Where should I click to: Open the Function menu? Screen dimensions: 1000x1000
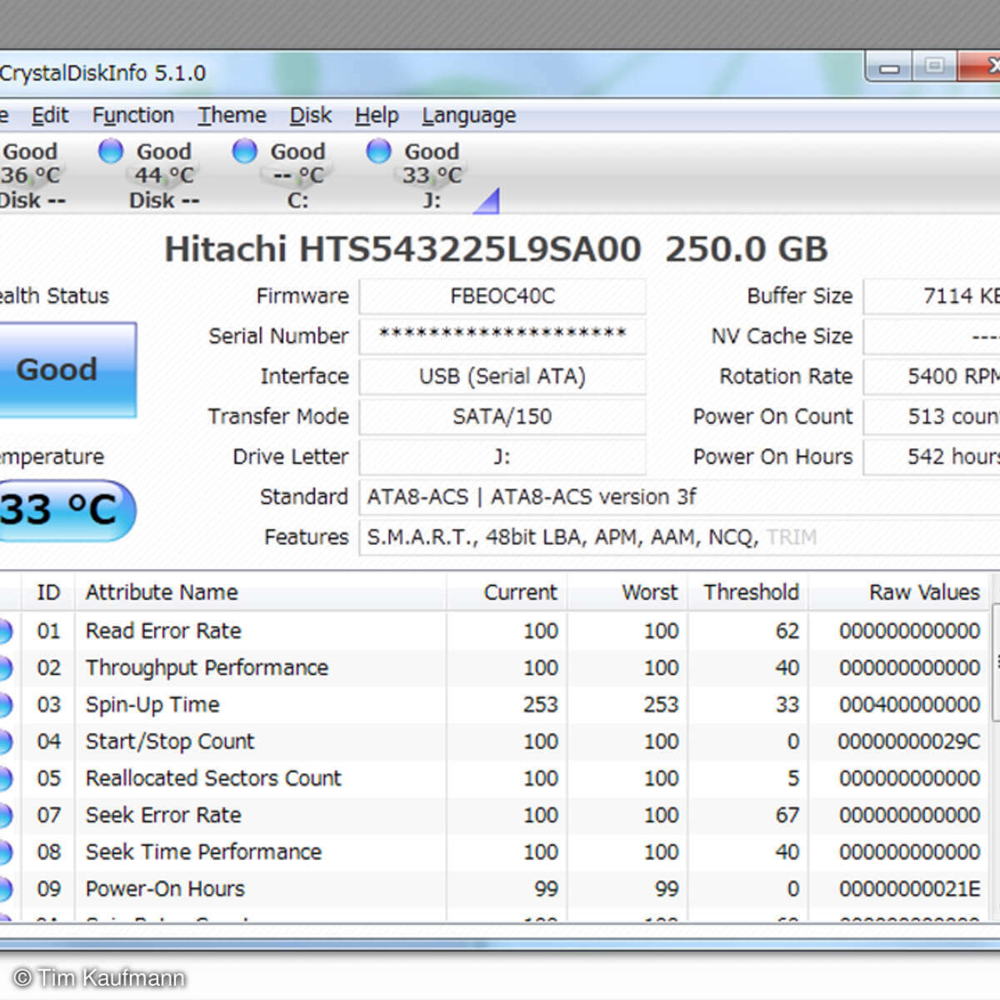[x=132, y=115]
